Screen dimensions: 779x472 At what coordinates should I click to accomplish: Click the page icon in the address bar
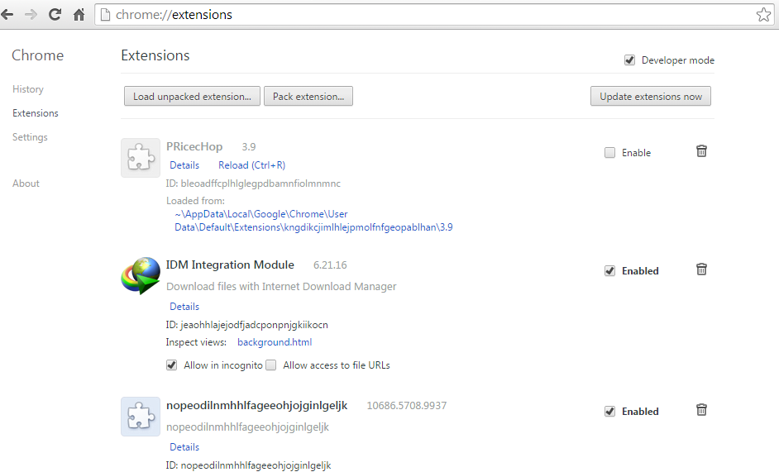pyautogui.click(x=105, y=14)
